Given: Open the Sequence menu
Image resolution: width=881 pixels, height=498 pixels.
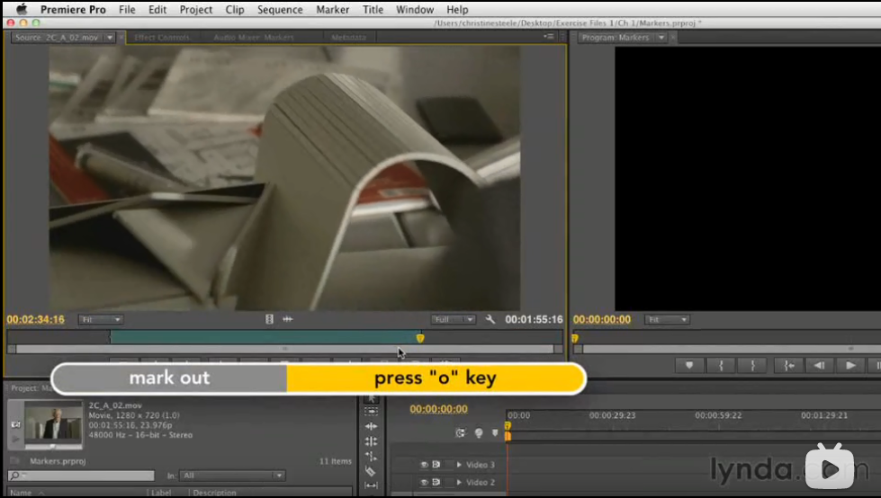Looking at the screenshot, I should coord(280,10).
